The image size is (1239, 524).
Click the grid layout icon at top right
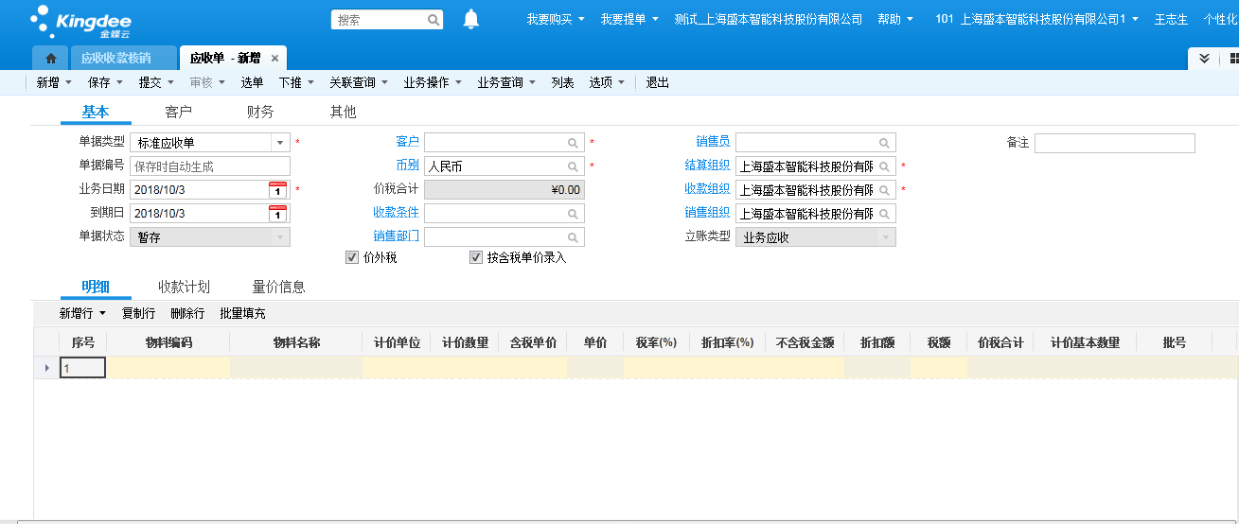[x=1233, y=59]
